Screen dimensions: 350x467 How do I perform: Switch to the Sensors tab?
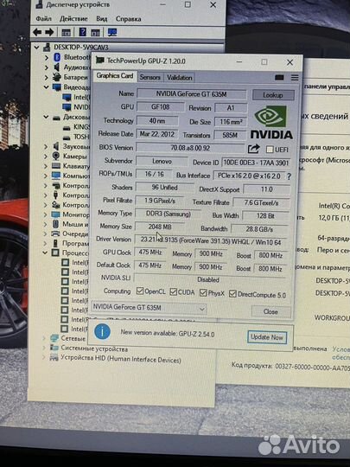tap(150, 78)
